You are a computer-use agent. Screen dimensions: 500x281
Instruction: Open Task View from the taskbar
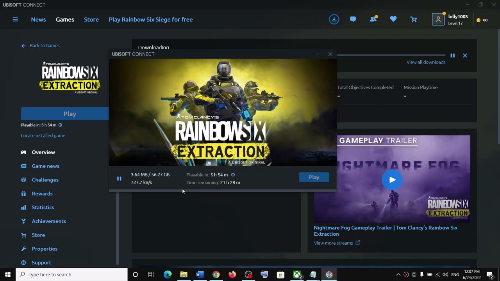tap(151, 274)
